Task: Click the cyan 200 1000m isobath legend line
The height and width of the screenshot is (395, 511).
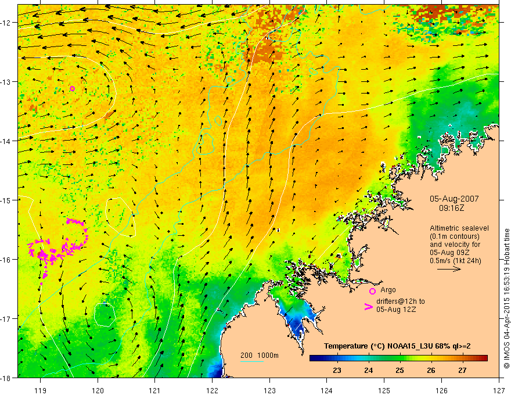Action: coord(252,361)
